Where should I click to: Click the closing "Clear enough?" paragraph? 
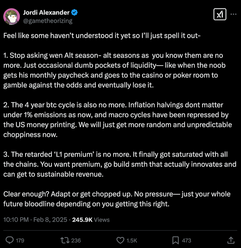[117, 199]
